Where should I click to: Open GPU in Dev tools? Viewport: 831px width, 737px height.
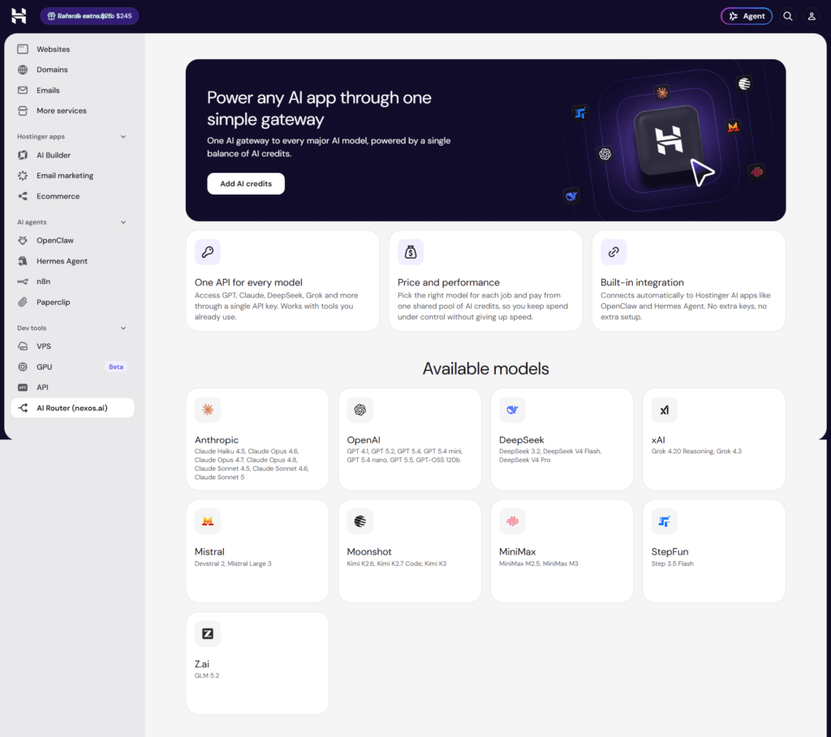click(72, 367)
